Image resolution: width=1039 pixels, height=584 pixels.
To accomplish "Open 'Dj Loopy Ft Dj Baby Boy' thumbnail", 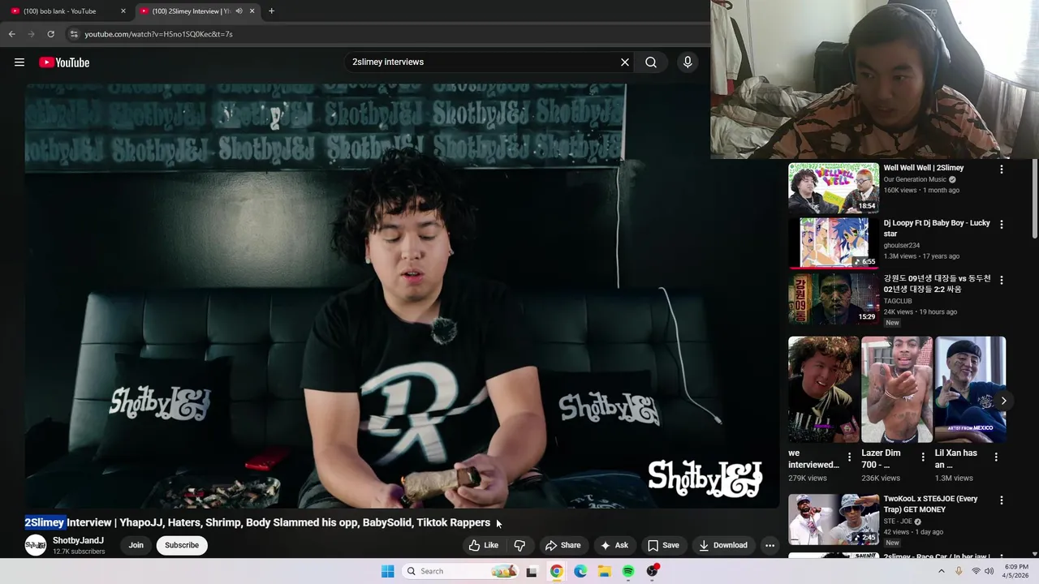I will [x=834, y=243].
